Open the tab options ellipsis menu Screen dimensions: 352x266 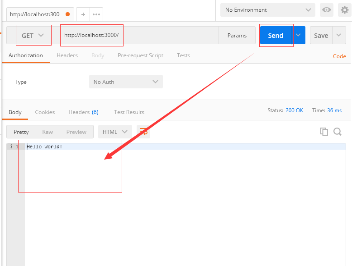[96, 14]
